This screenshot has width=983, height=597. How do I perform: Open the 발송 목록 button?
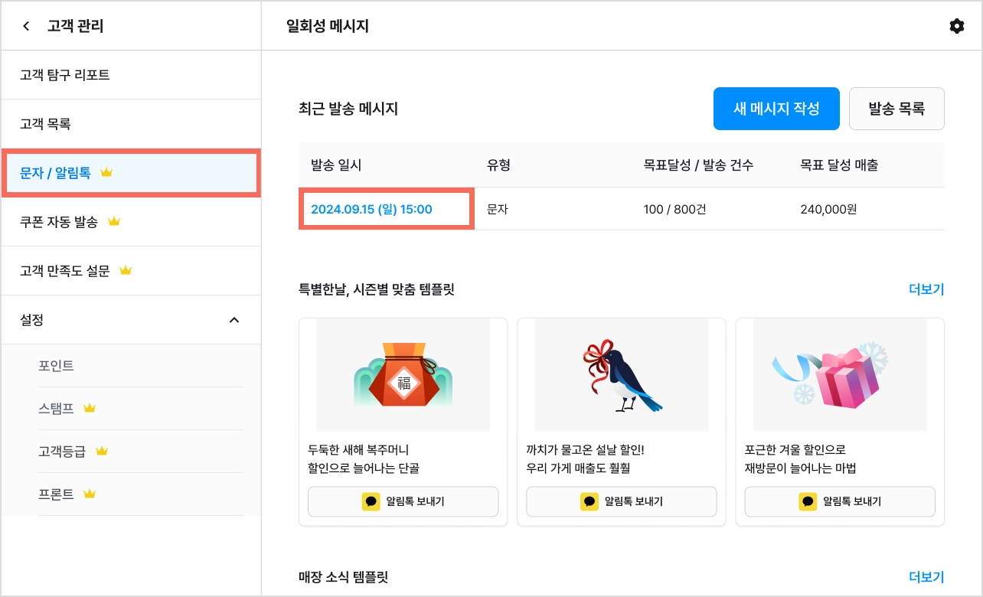click(x=896, y=109)
